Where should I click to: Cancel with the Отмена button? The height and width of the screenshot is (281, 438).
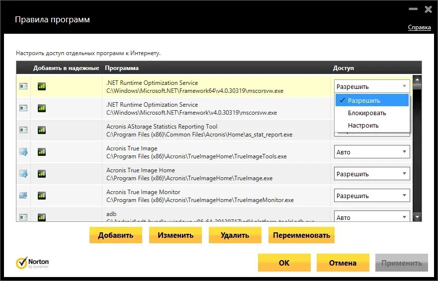click(343, 263)
